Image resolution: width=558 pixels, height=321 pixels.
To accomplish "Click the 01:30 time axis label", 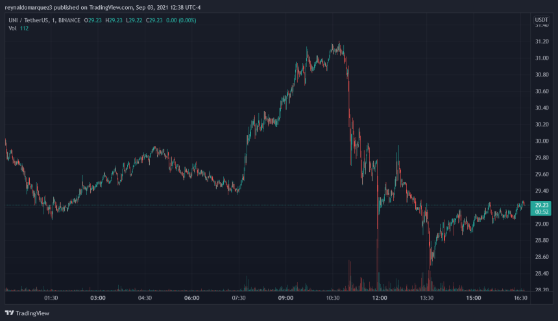I will (x=51, y=298).
